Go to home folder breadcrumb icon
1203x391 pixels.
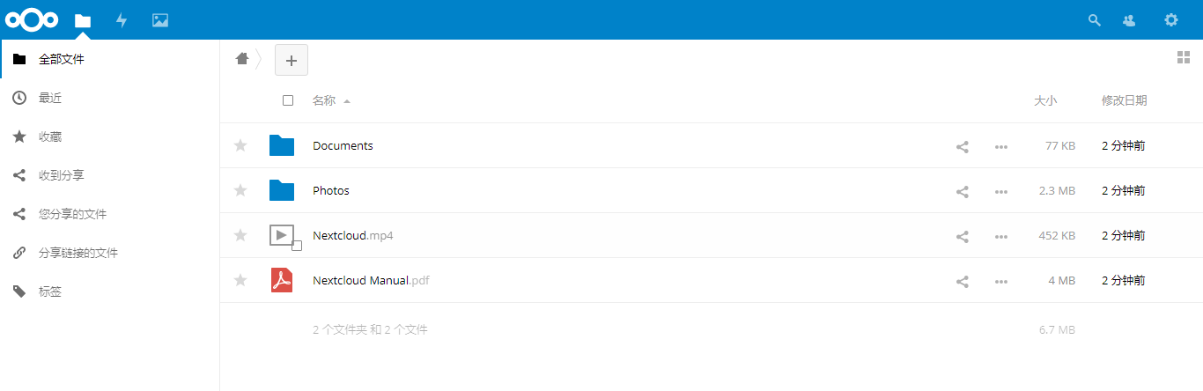(242, 59)
